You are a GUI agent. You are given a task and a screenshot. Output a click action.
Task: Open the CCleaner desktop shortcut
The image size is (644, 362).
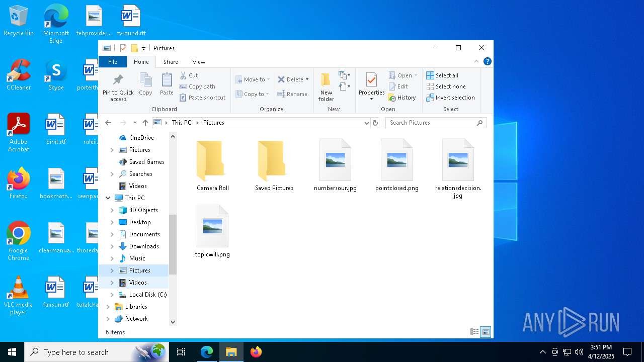pos(19,75)
